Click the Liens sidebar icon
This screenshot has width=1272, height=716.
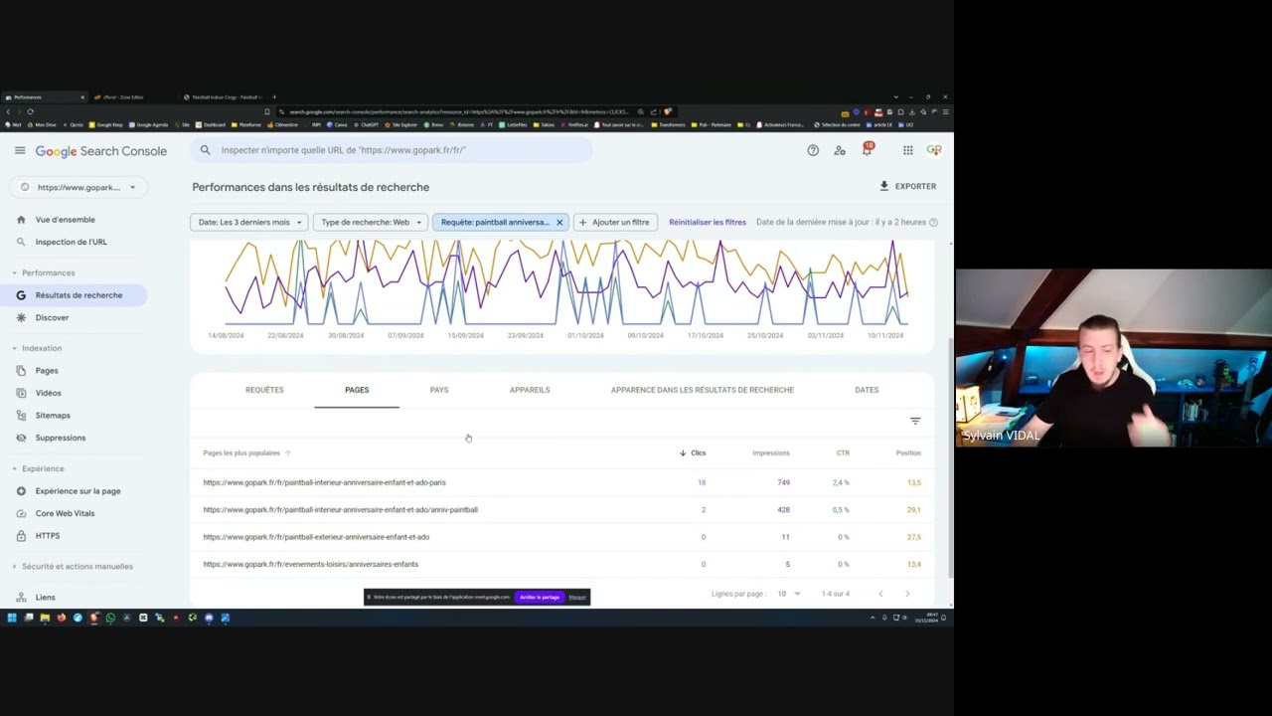coord(21,597)
